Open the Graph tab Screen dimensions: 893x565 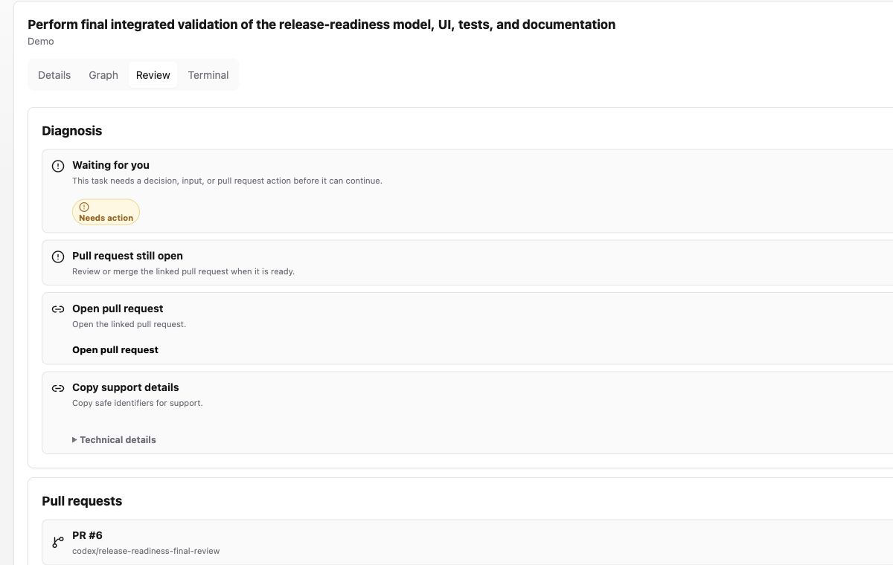pos(103,75)
